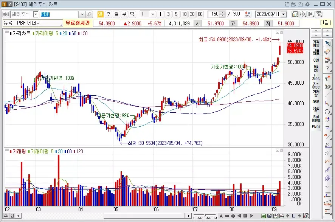335x222 pixels.
Task: Expand the volume panel maximize button
Action: 278,150
